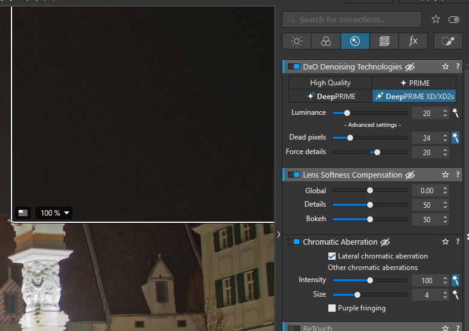Uncheck Lateral chromatic aberration checkbox
The height and width of the screenshot is (331, 469).
pyautogui.click(x=332, y=256)
